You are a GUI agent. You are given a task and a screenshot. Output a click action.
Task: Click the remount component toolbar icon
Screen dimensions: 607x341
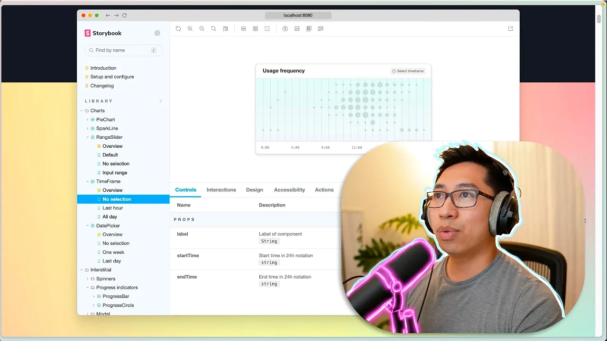click(178, 29)
